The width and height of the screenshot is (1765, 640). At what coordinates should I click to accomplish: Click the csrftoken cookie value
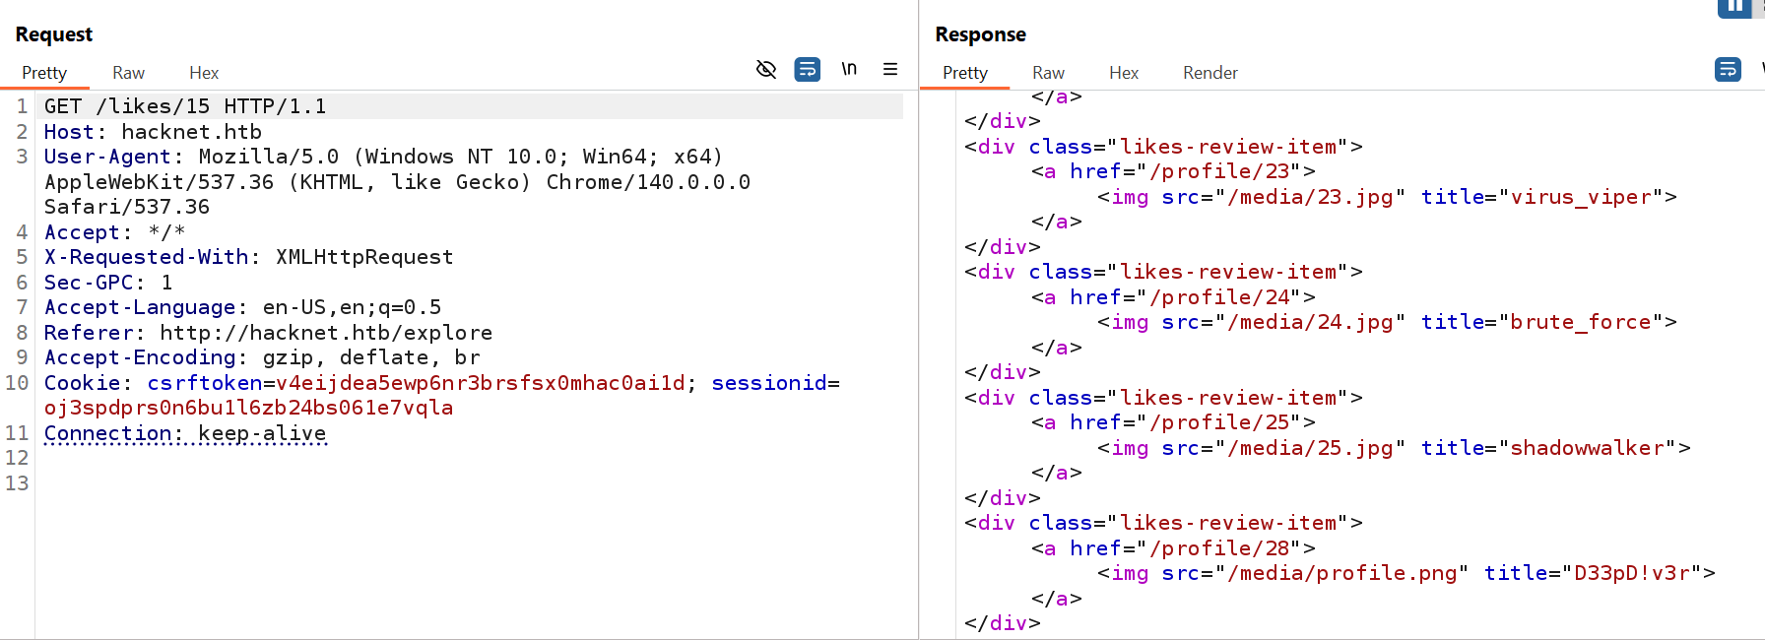pyautogui.click(x=480, y=383)
